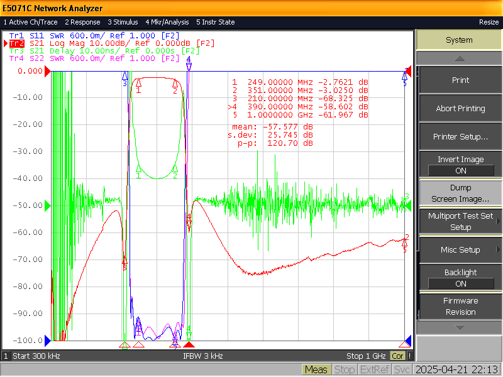Open the 4 Mkr/Analysis menu
Image resolution: width=503 pixels, height=377 pixels.
pyautogui.click(x=167, y=22)
